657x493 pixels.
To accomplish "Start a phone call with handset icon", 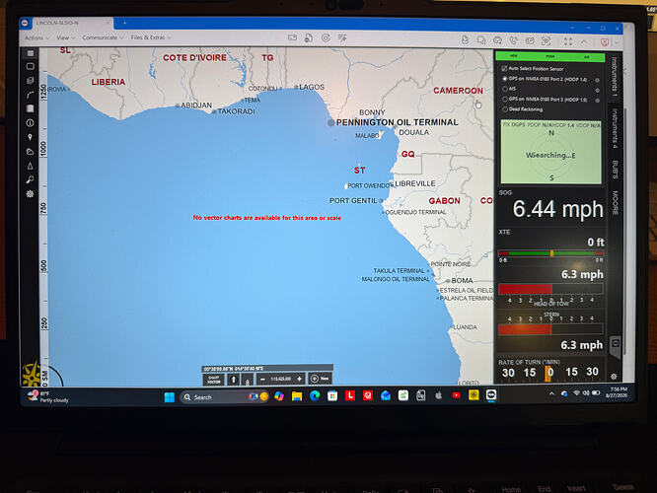I will pyautogui.click(x=514, y=40).
